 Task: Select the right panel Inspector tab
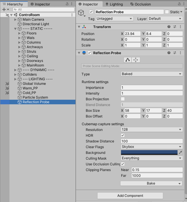click(89, 4)
